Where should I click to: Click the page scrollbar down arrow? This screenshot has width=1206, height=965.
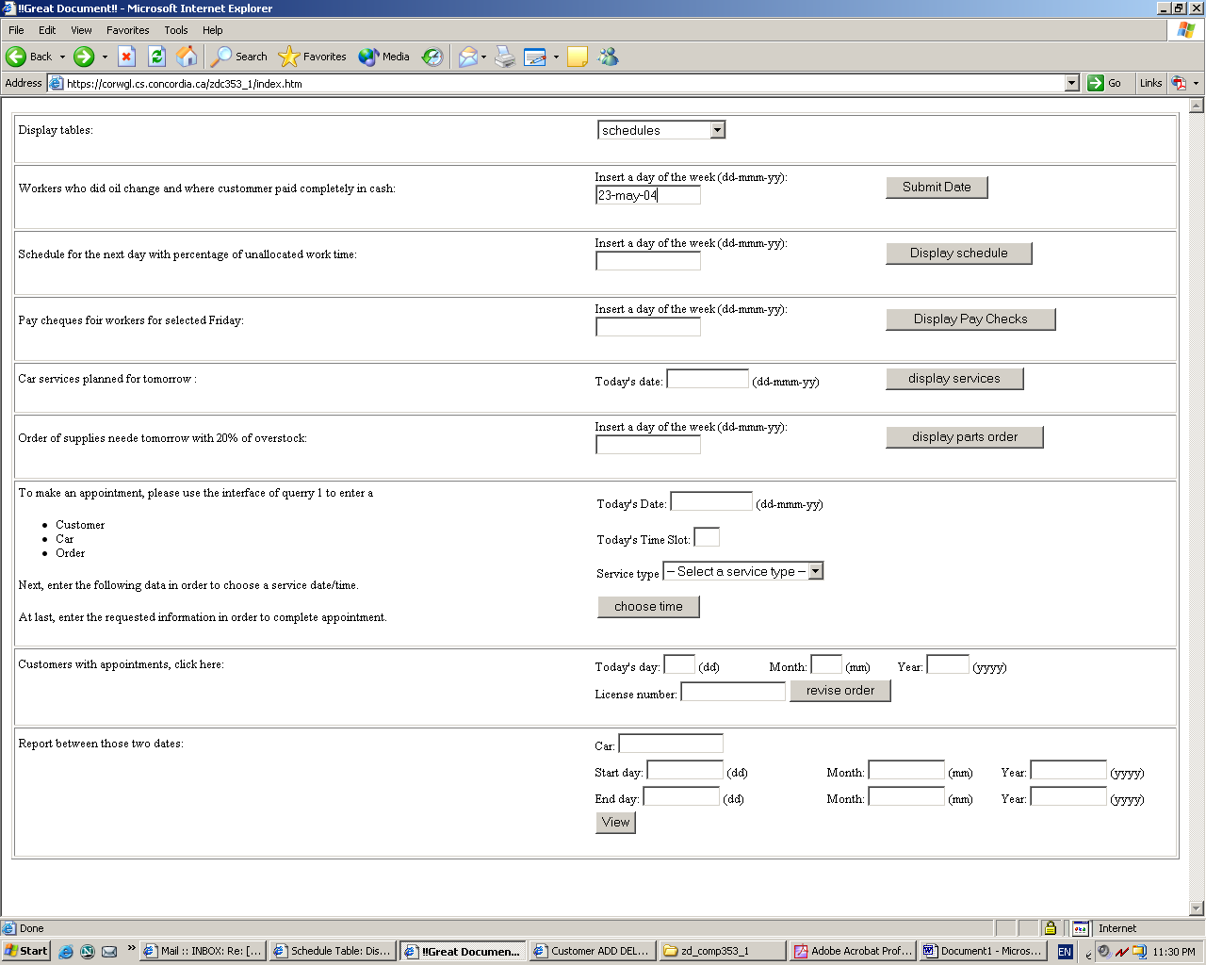pyautogui.click(x=1197, y=908)
